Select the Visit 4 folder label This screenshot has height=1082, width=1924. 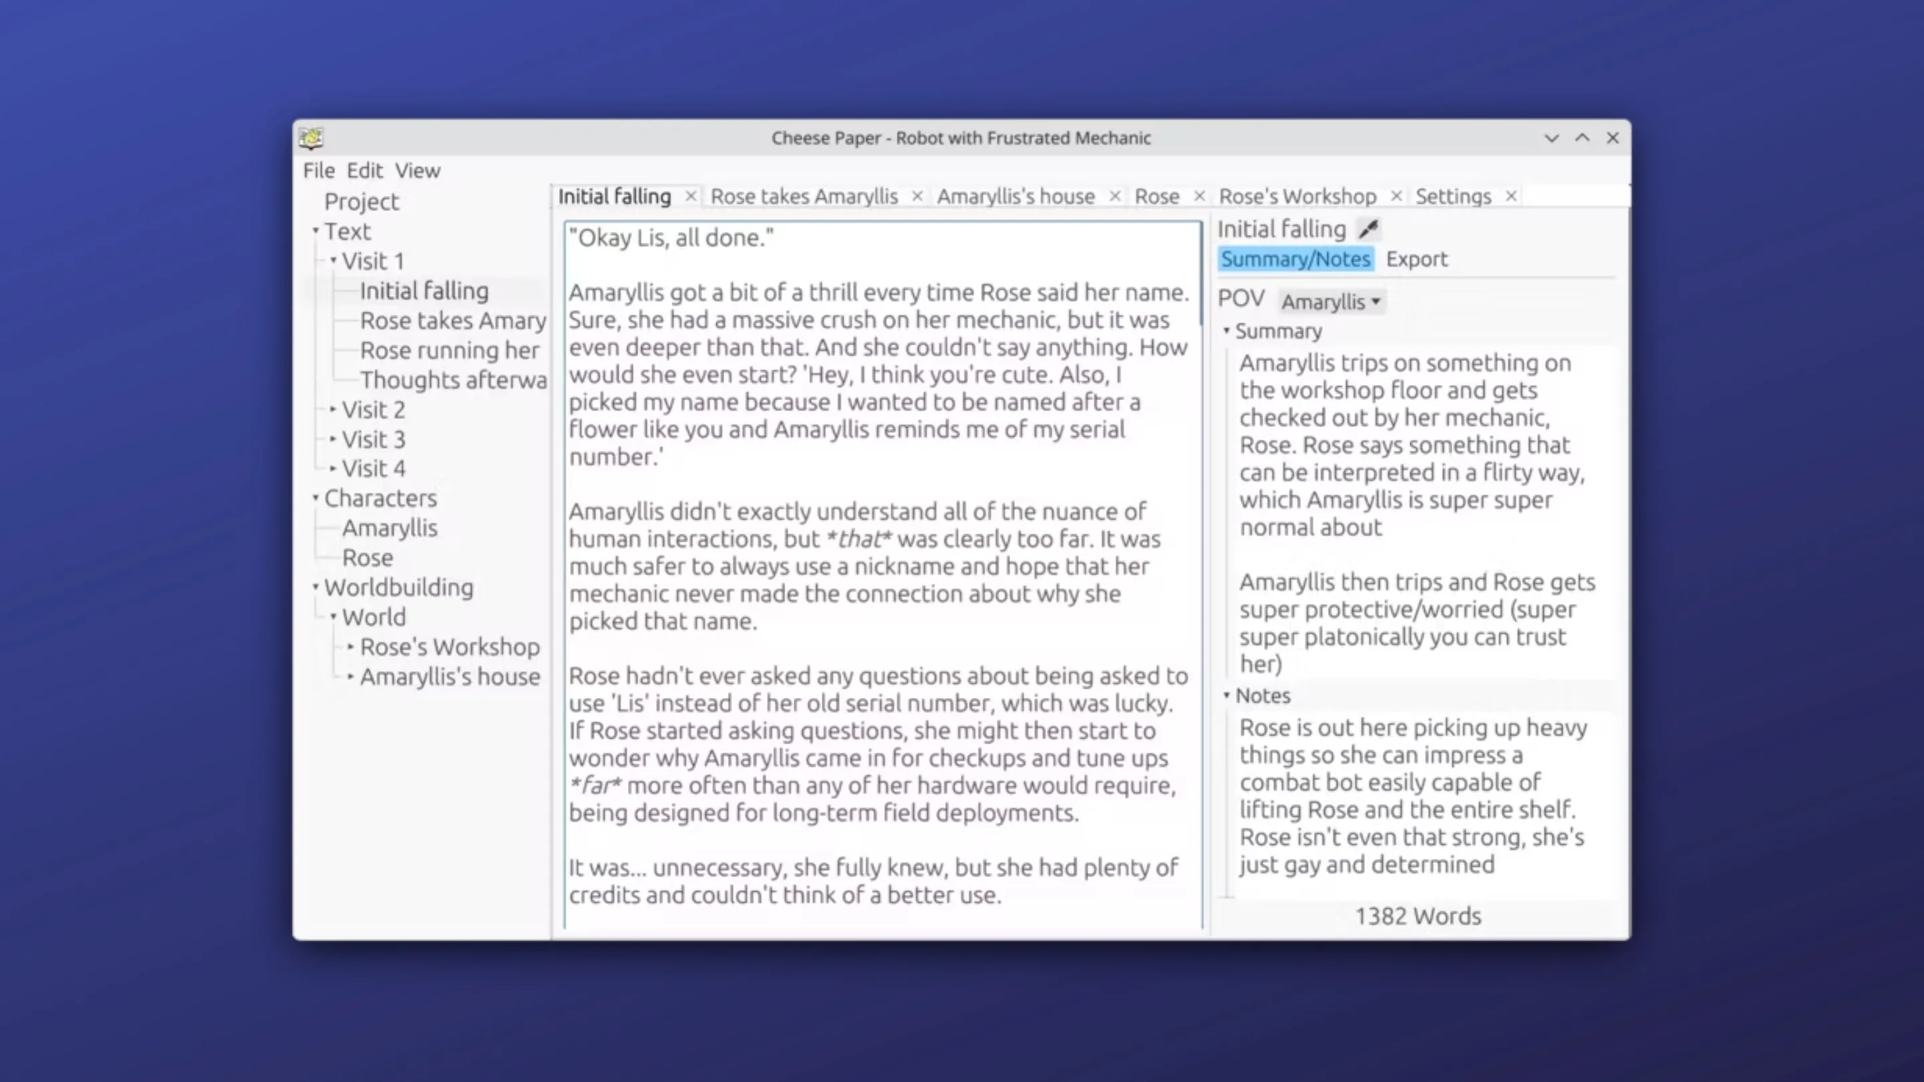point(373,468)
